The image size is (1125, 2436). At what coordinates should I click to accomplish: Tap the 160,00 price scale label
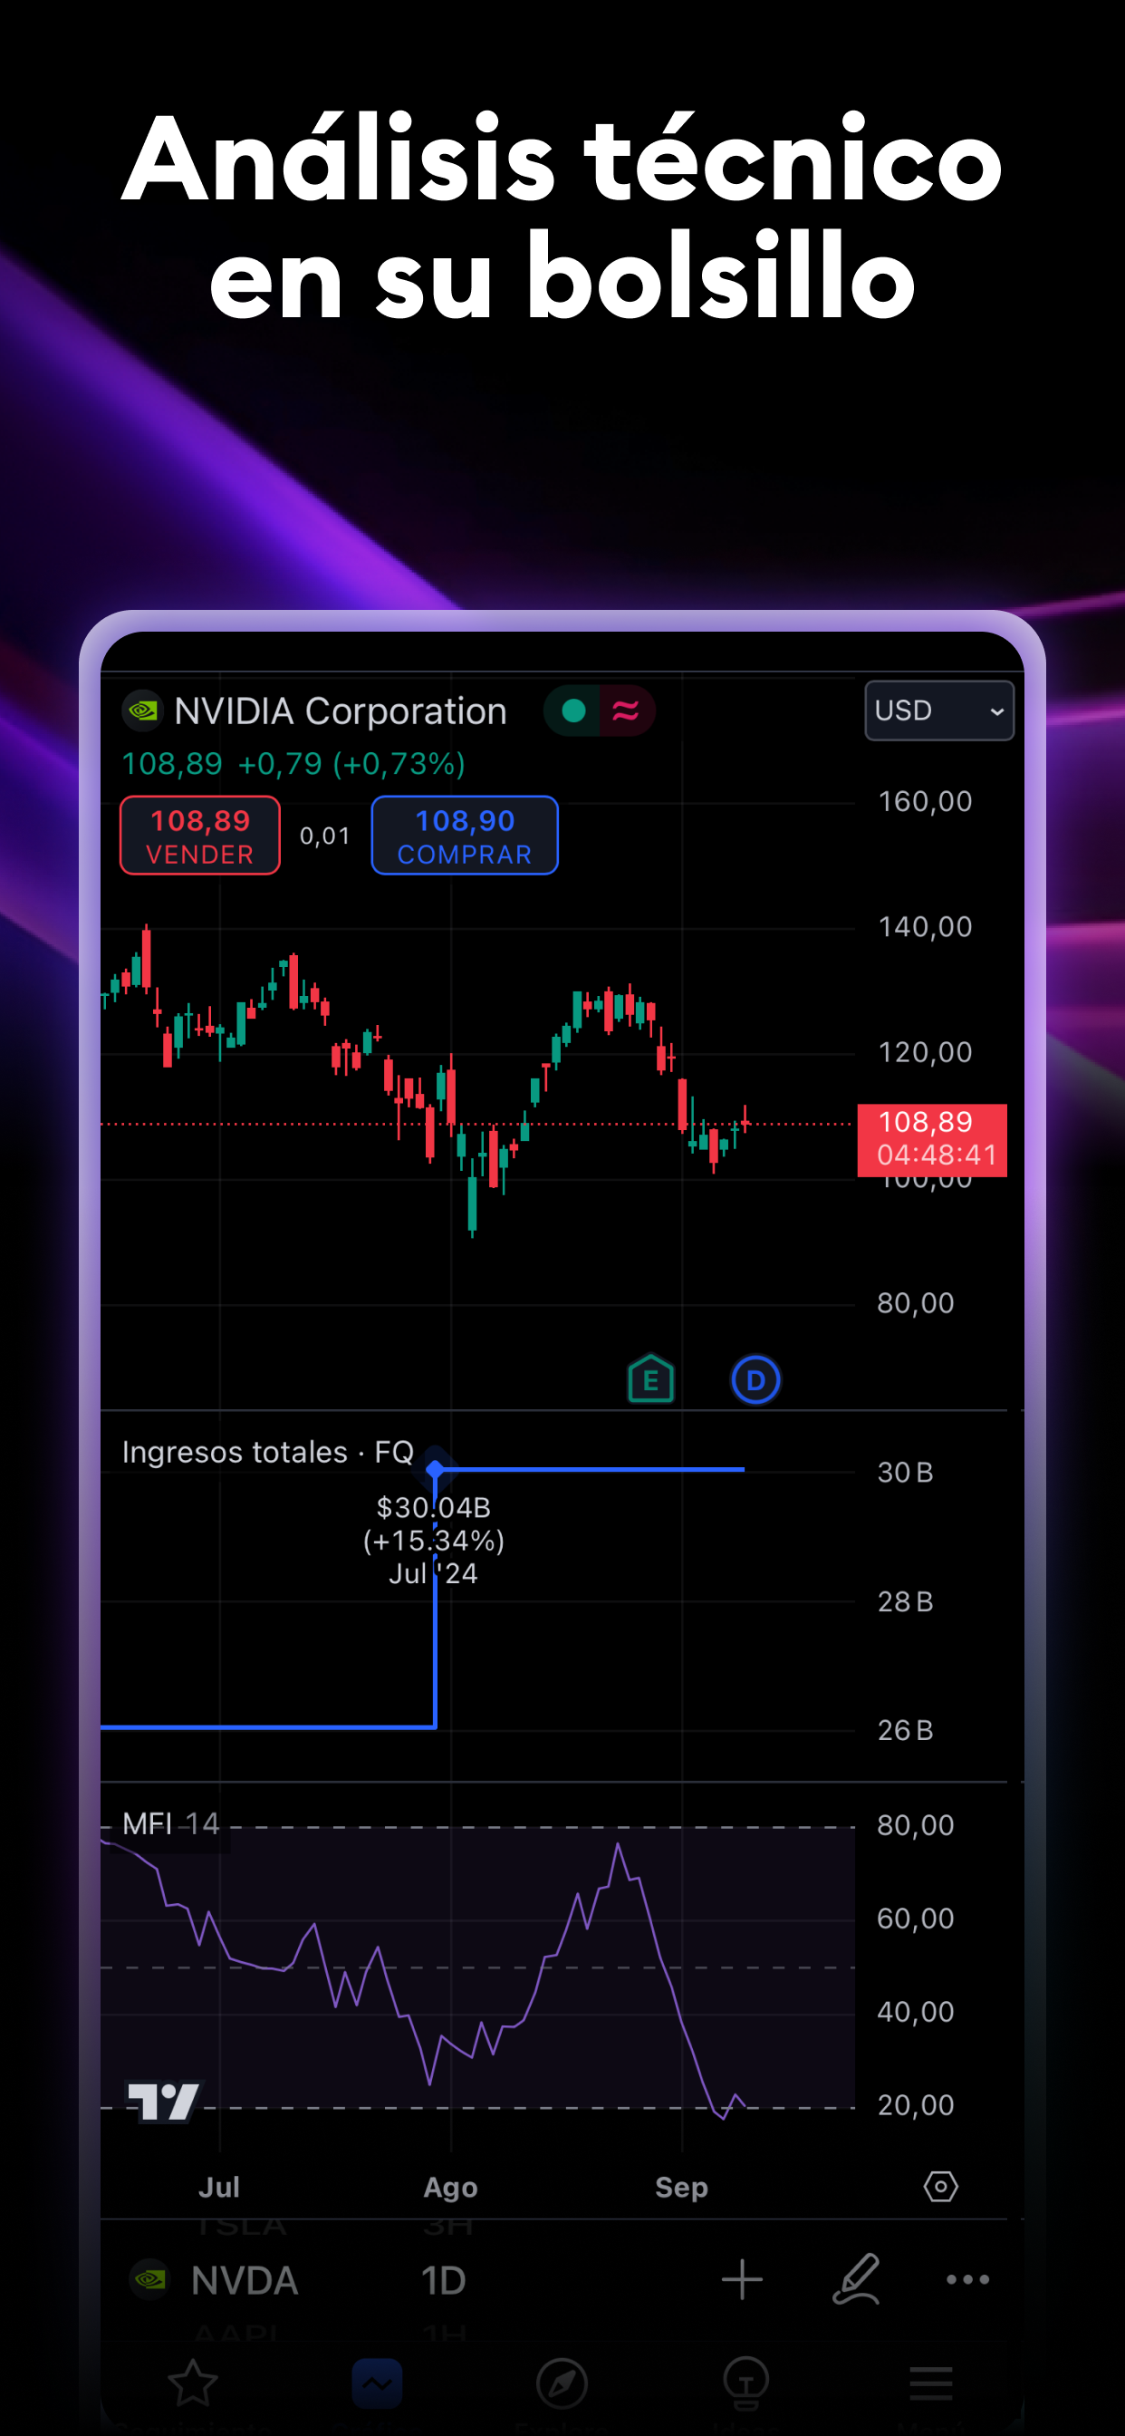point(925,802)
